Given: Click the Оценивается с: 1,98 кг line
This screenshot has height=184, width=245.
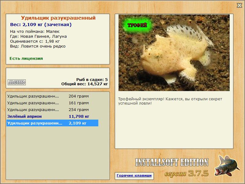Looking at the screenshot, I should coord(35,41).
